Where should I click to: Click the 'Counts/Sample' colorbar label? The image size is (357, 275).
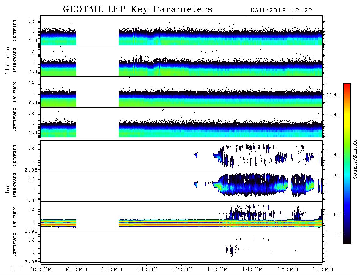coord(355,159)
